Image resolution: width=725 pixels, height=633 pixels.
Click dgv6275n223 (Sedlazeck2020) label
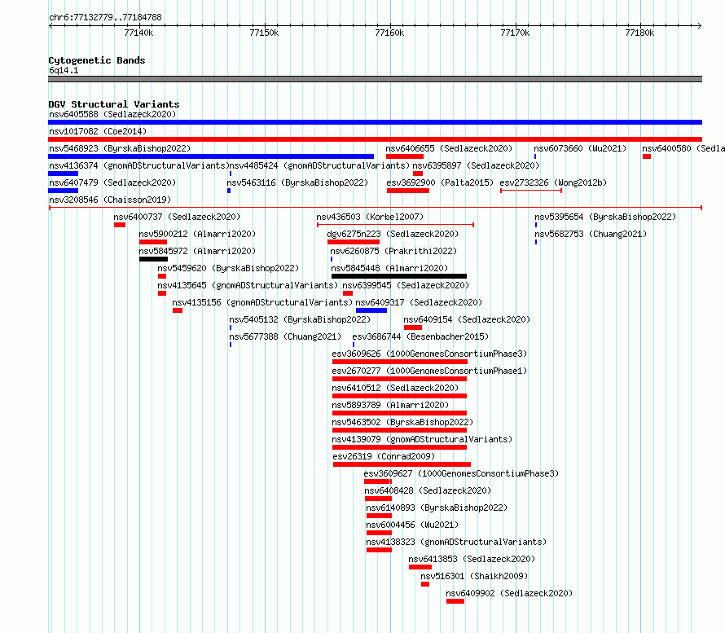coord(393,234)
